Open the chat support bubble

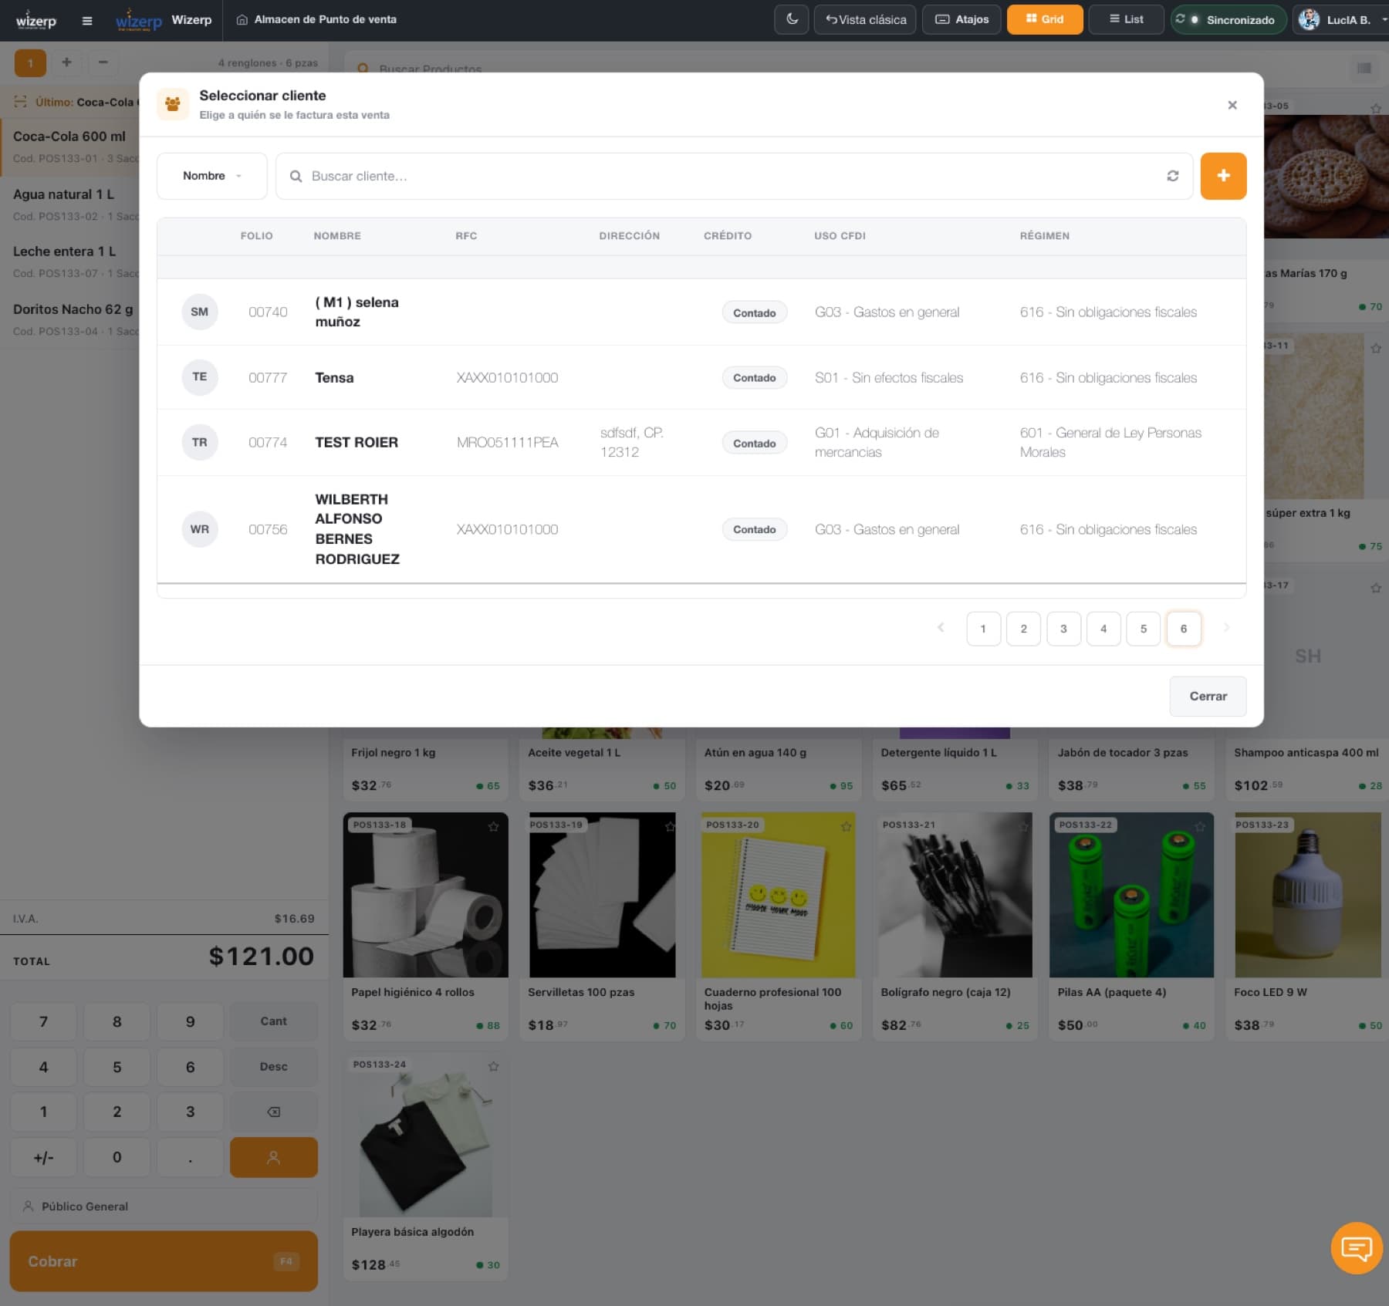point(1356,1248)
